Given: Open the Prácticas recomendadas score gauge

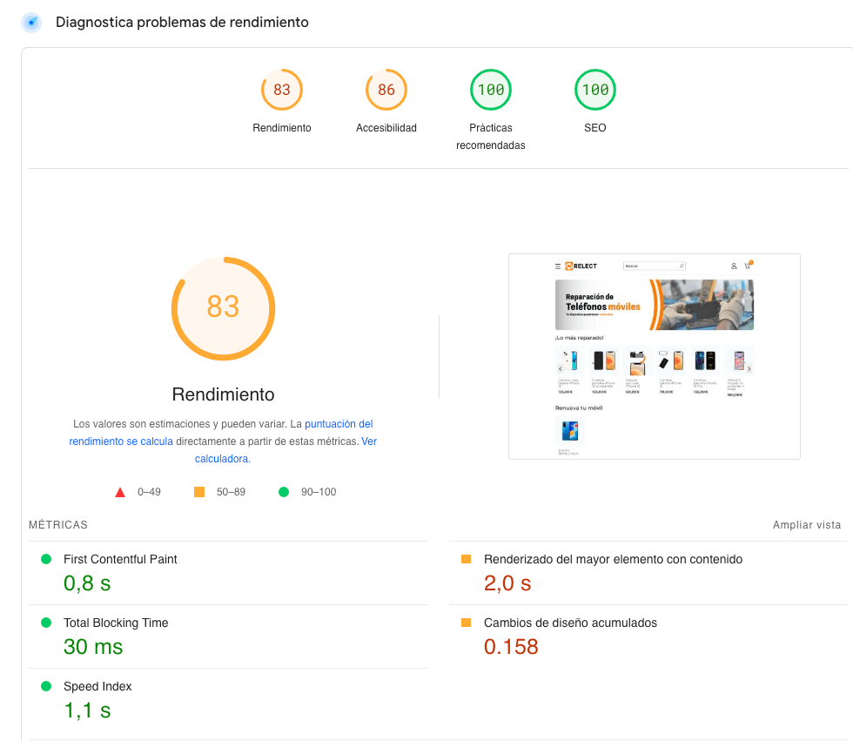Looking at the screenshot, I should click(491, 90).
